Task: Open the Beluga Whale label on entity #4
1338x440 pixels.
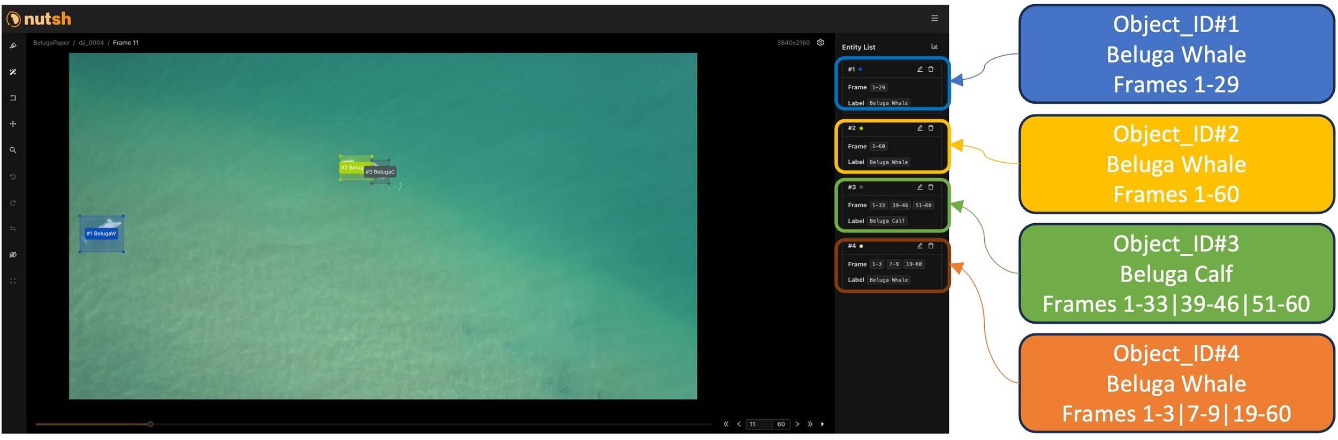Action: click(x=888, y=280)
